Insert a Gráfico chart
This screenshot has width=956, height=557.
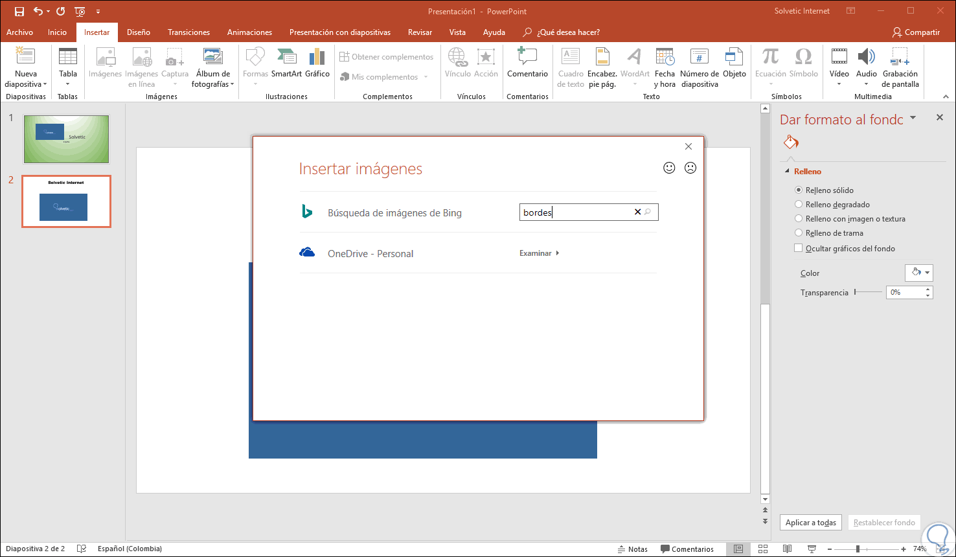pyautogui.click(x=317, y=63)
